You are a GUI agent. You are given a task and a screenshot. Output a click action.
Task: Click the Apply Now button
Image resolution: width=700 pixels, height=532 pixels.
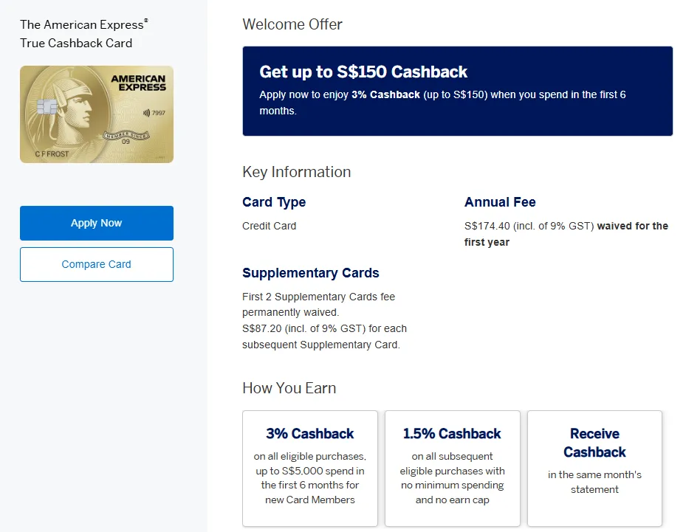point(97,223)
